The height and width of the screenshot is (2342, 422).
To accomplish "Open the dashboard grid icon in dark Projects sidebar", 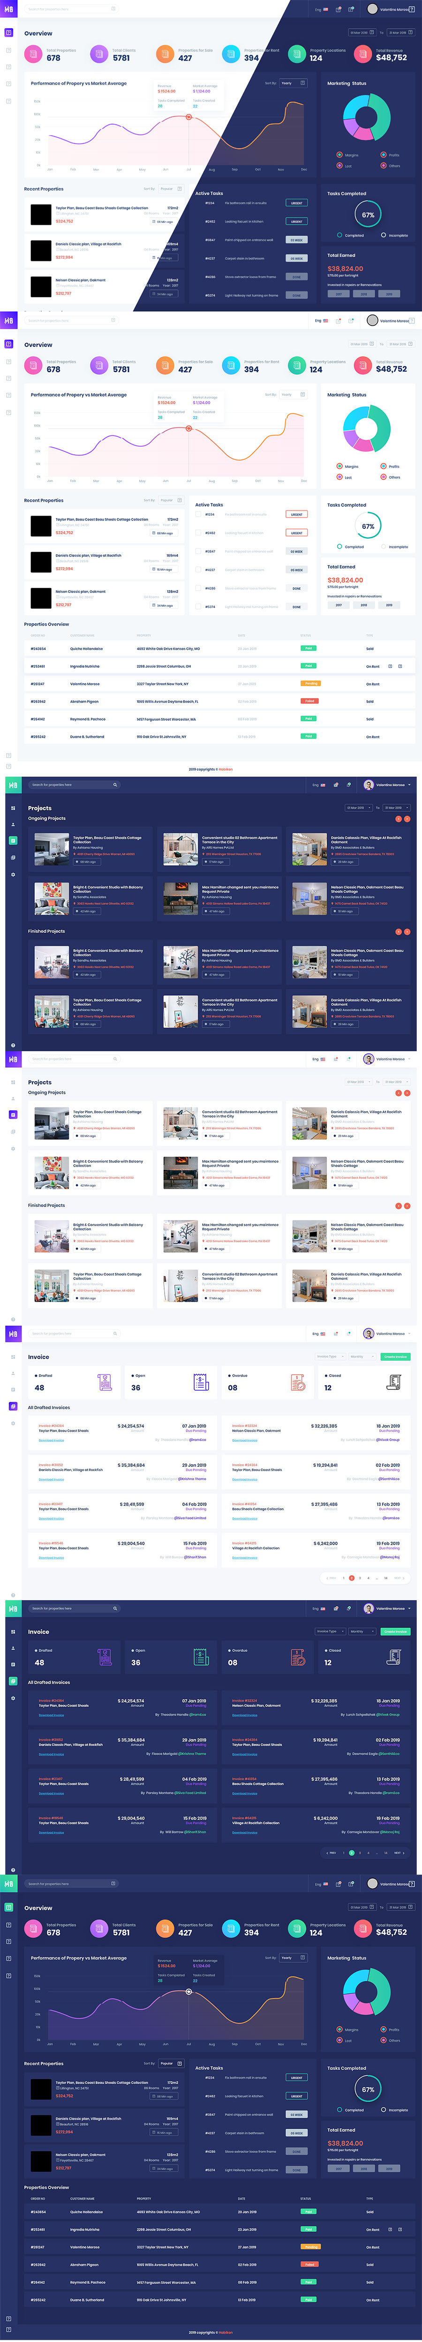I will (x=13, y=807).
